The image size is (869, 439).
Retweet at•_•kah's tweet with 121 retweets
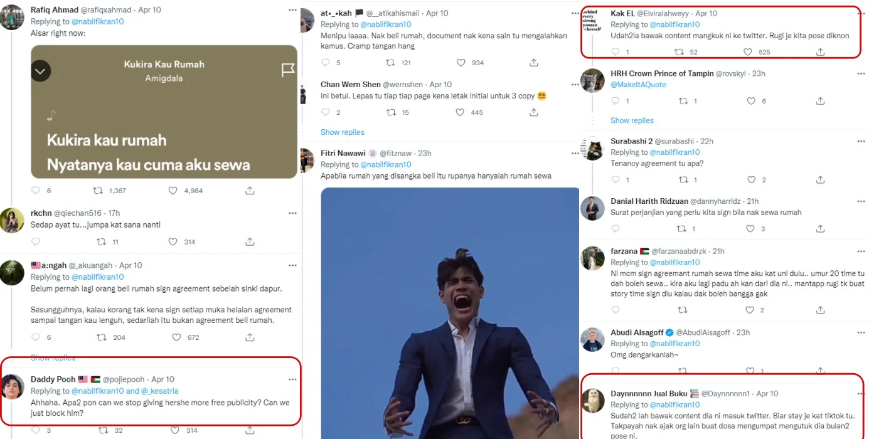click(x=390, y=63)
